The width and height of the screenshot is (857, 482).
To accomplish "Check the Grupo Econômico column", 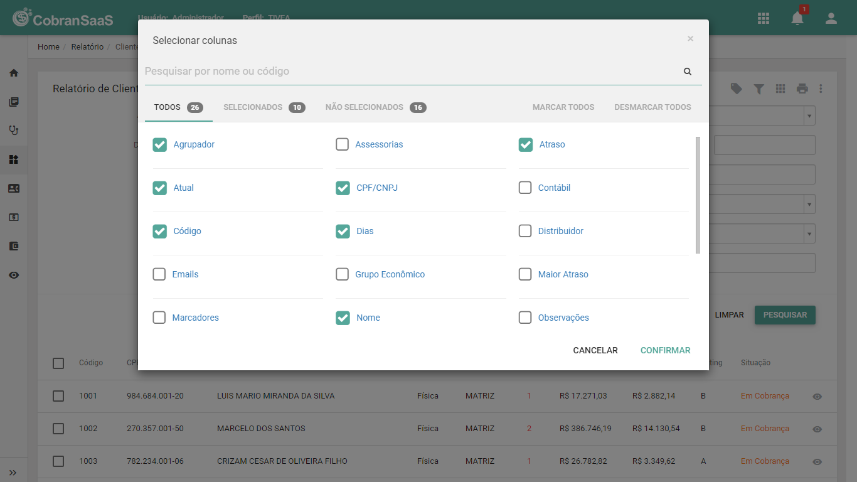I will coord(342,274).
